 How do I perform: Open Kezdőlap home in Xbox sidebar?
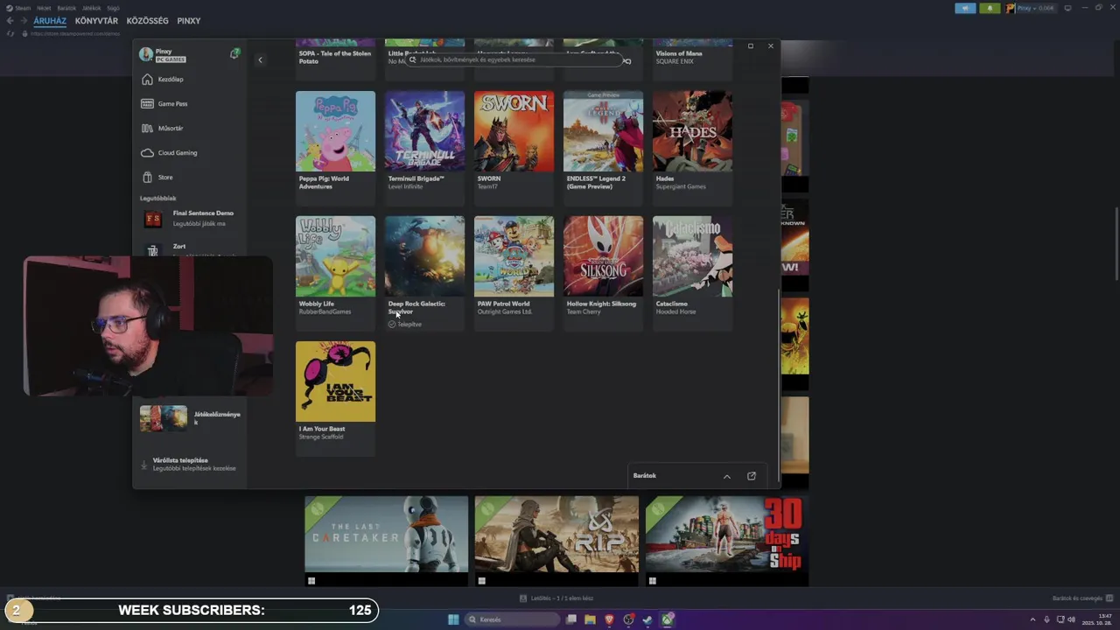pos(190,79)
